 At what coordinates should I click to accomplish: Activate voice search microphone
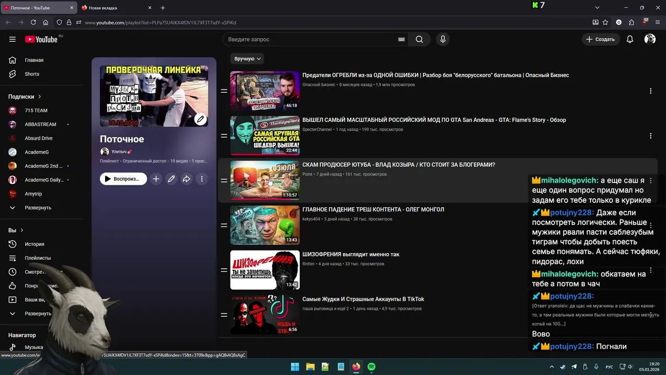click(x=443, y=39)
